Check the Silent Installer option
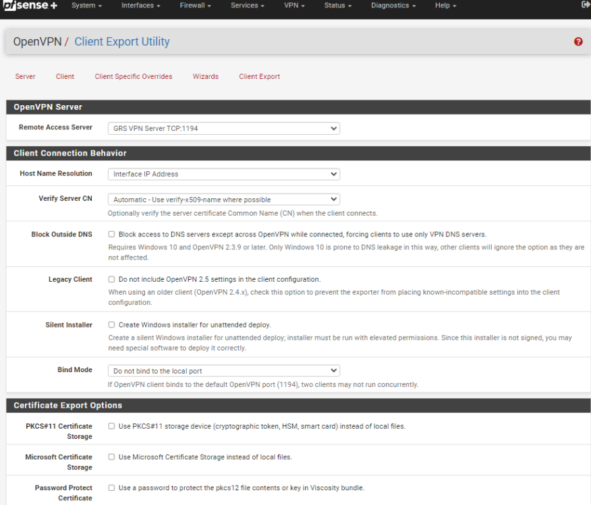Screen dimensions: 591x505 pyautogui.click(x=111, y=324)
